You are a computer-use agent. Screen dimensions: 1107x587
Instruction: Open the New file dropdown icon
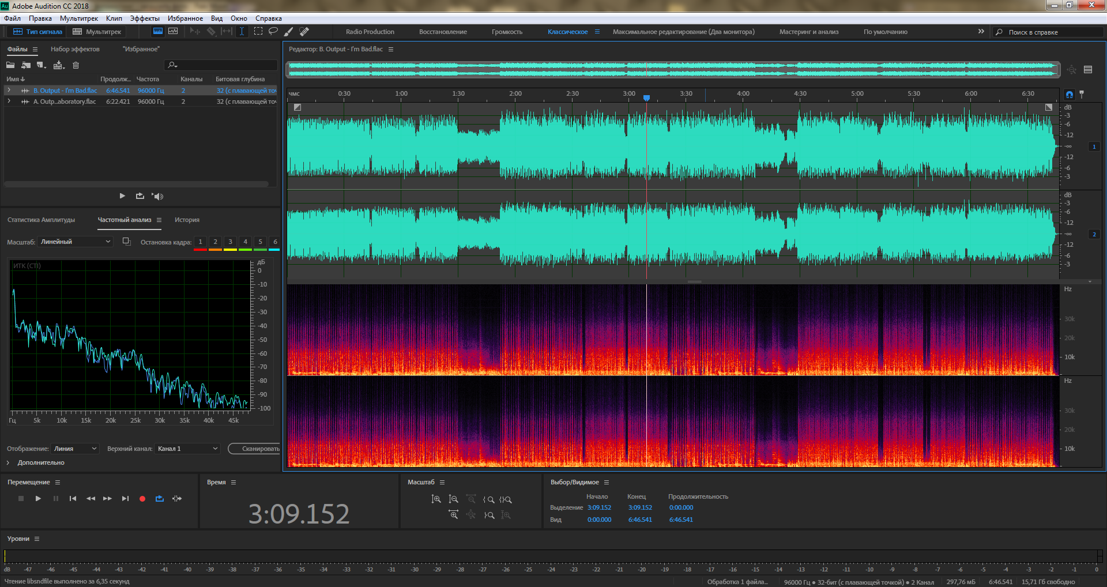42,65
